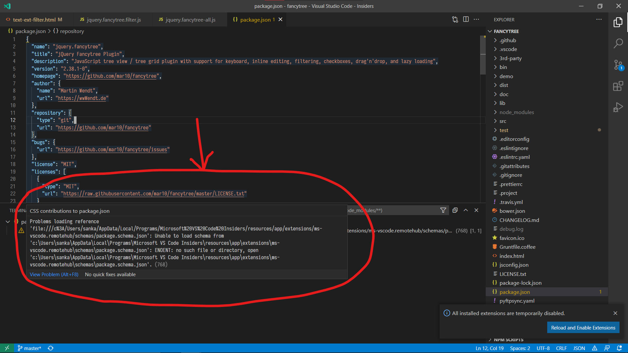Open the Explorer view in activity bar
This screenshot has height=353, width=628.
[x=618, y=22]
